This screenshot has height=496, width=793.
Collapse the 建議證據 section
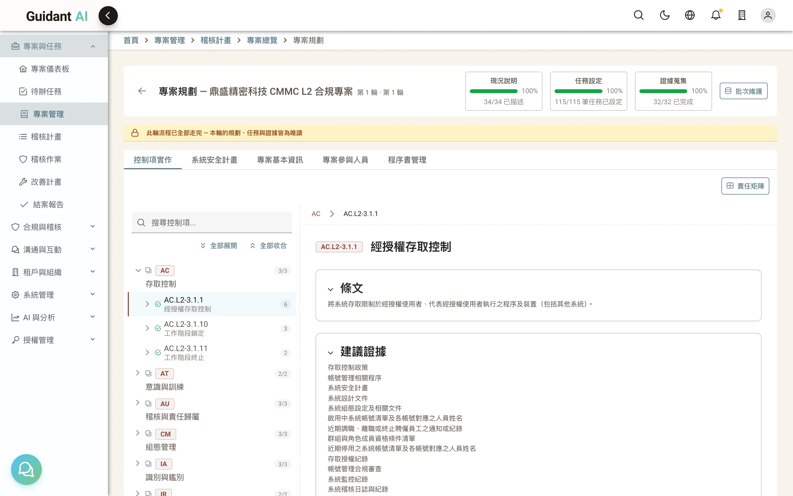(x=331, y=353)
